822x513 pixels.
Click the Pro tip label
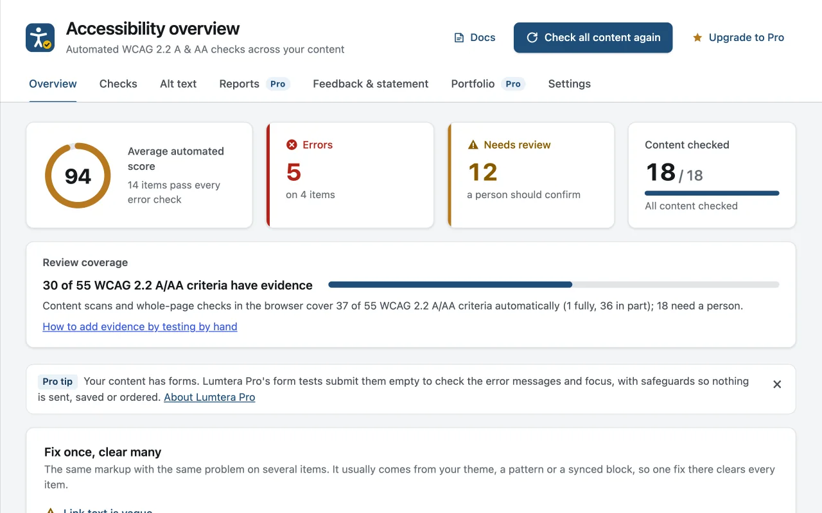pos(58,382)
